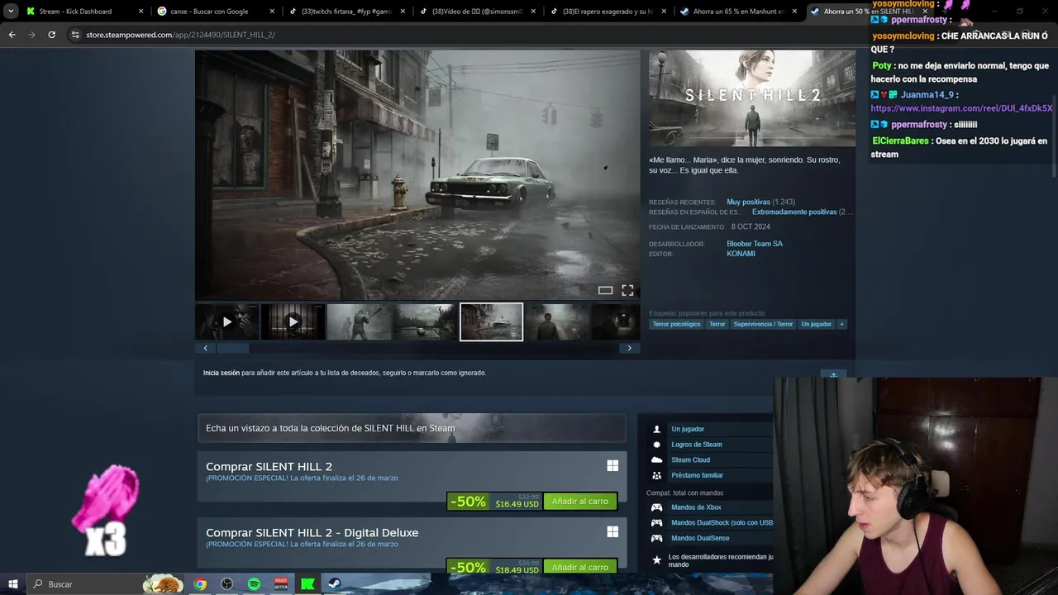This screenshot has height=595, width=1058.
Task: Click the -50% badge for $16.49 offer
Action: (x=468, y=502)
